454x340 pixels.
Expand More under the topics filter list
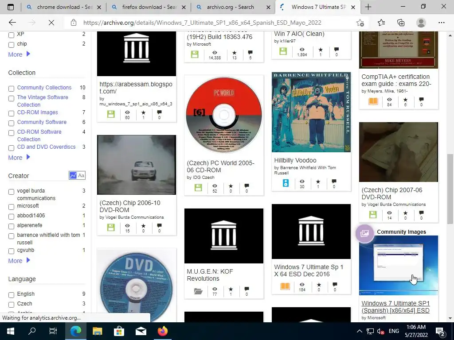(19, 54)
